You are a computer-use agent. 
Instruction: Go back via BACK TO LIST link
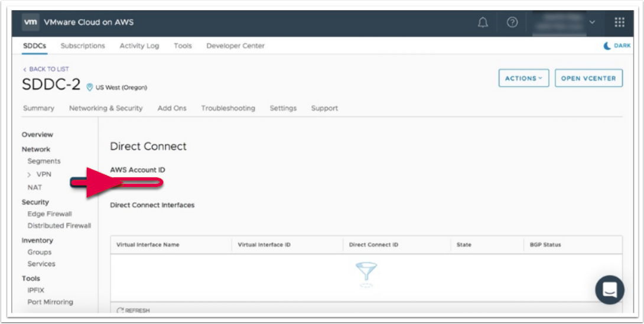click(46, 69)
